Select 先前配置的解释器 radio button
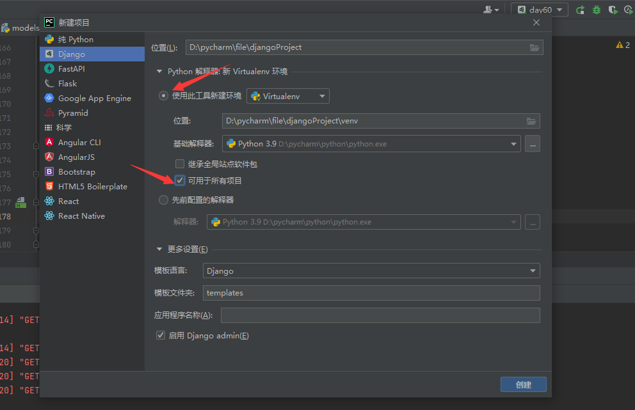The height and width of the screenshot is (410, 635). coord(163,200)
